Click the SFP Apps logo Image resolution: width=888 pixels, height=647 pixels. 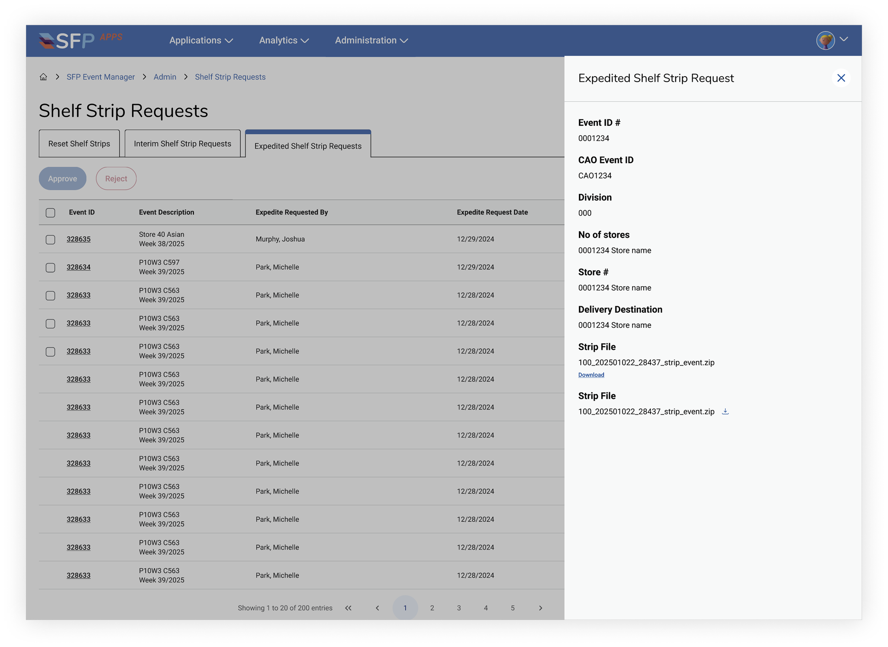coord(80,41)
